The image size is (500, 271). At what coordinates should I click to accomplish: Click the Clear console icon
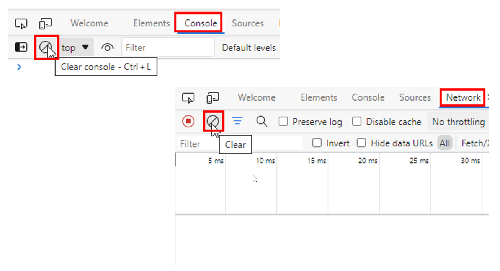[x=46, y=47]
